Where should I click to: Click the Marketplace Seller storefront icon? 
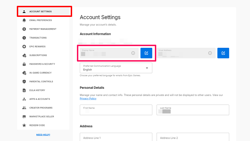tap(24, 116)
